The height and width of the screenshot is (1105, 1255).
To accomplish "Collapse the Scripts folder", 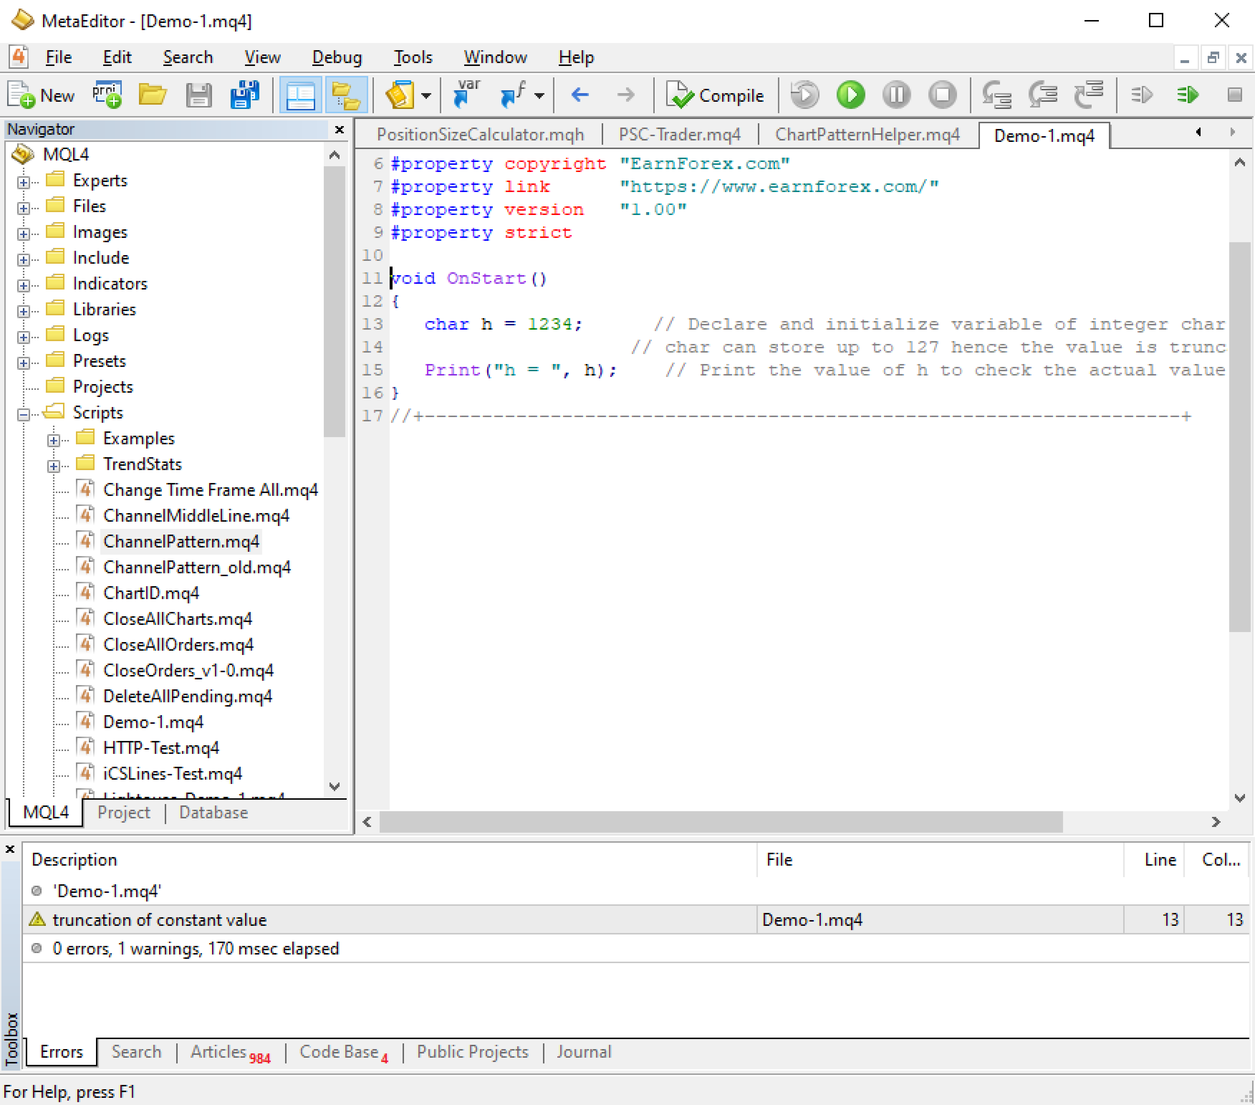I will [23, 414].
